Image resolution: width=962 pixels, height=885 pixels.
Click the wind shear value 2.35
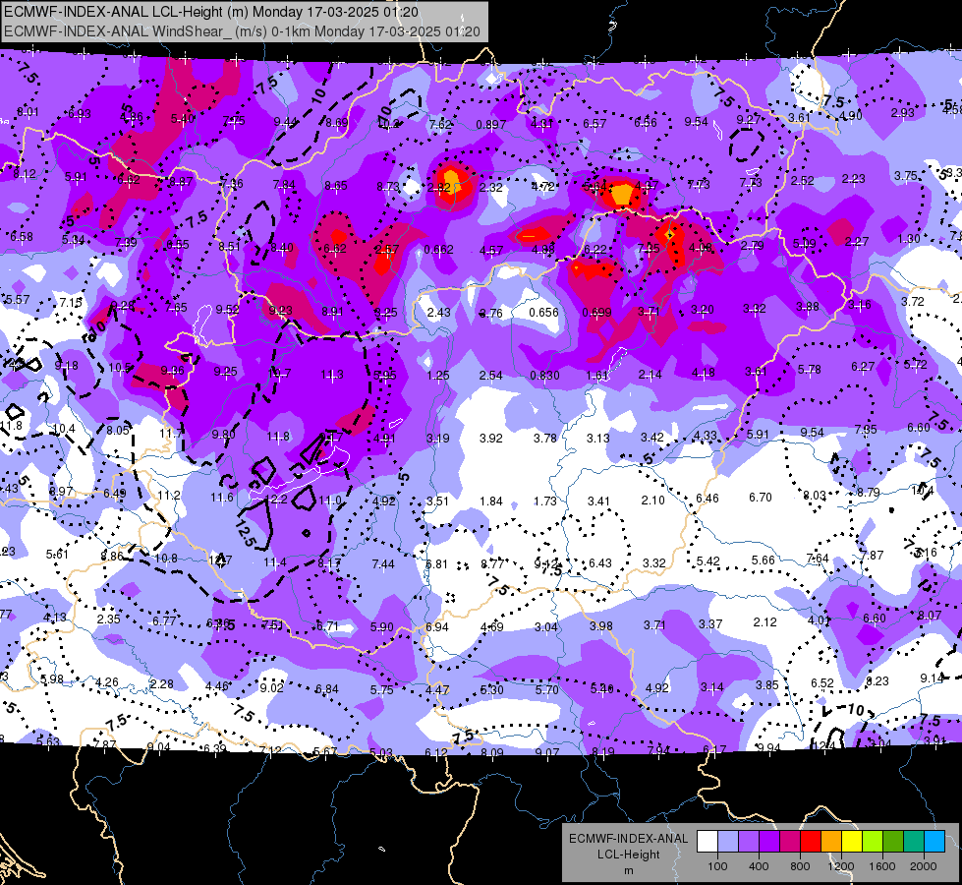point(109,619)
